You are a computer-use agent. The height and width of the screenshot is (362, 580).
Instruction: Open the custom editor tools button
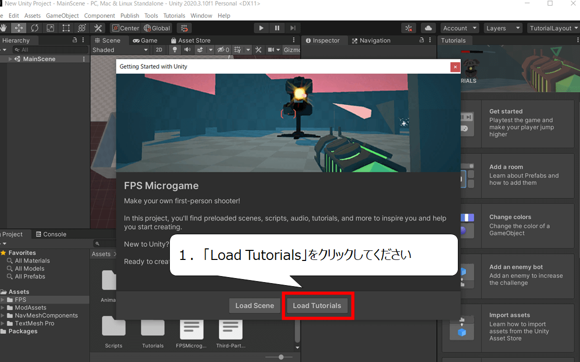[x=98, y=28]
